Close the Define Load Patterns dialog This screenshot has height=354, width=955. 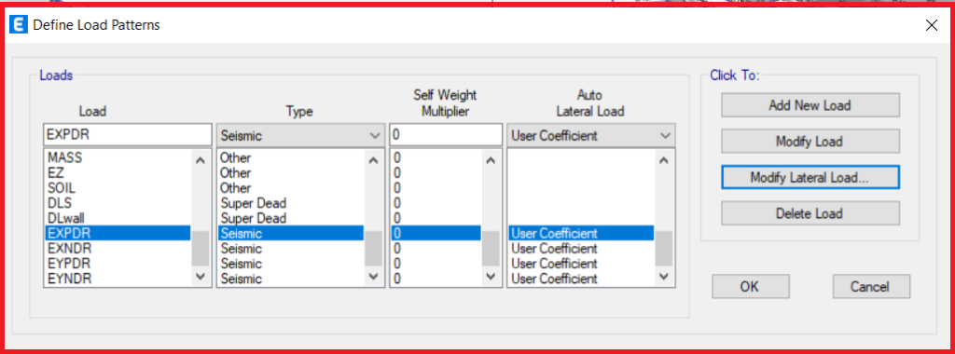tap(932, 25)
